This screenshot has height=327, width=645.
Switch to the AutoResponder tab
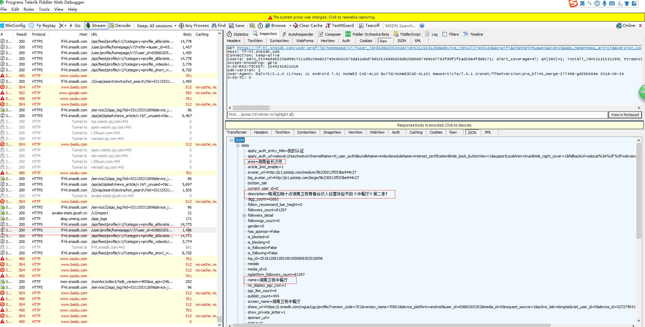tap(298, 34)
